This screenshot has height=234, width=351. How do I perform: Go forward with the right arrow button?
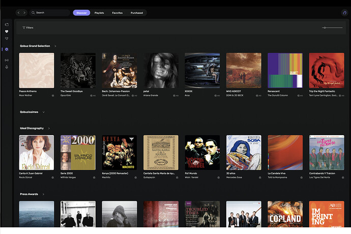point(24,13)
